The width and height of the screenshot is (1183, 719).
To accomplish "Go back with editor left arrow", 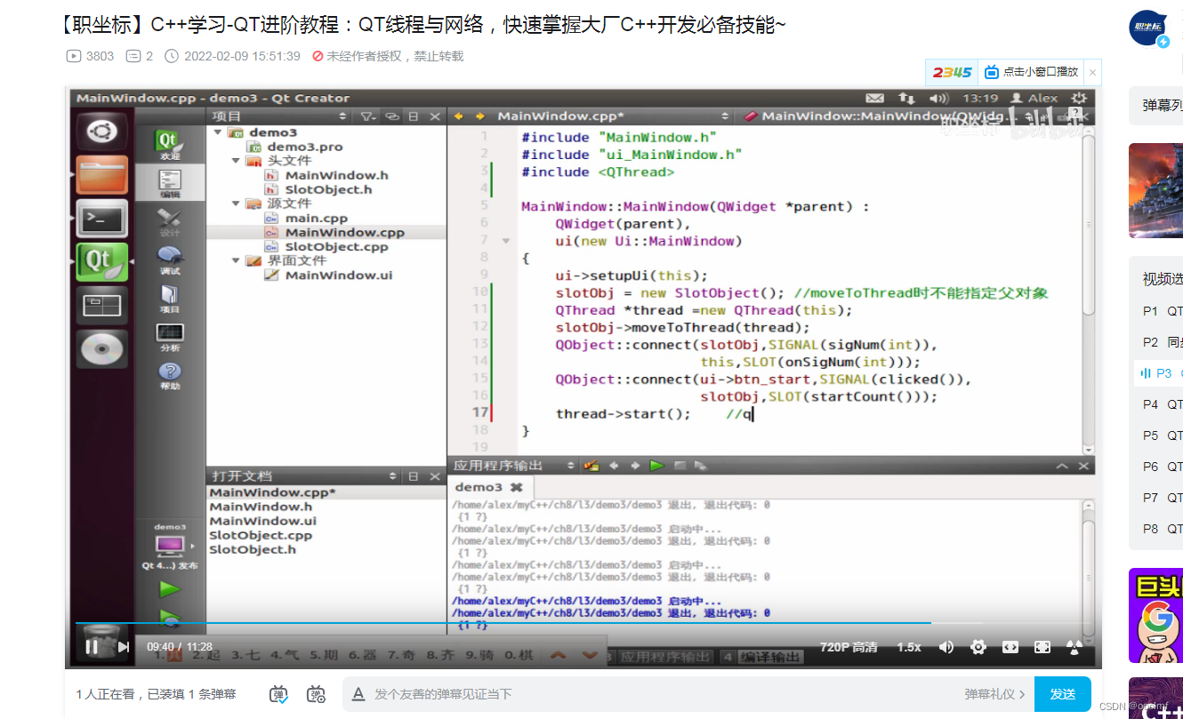I will pyautogui.click(x=459, y=116).
